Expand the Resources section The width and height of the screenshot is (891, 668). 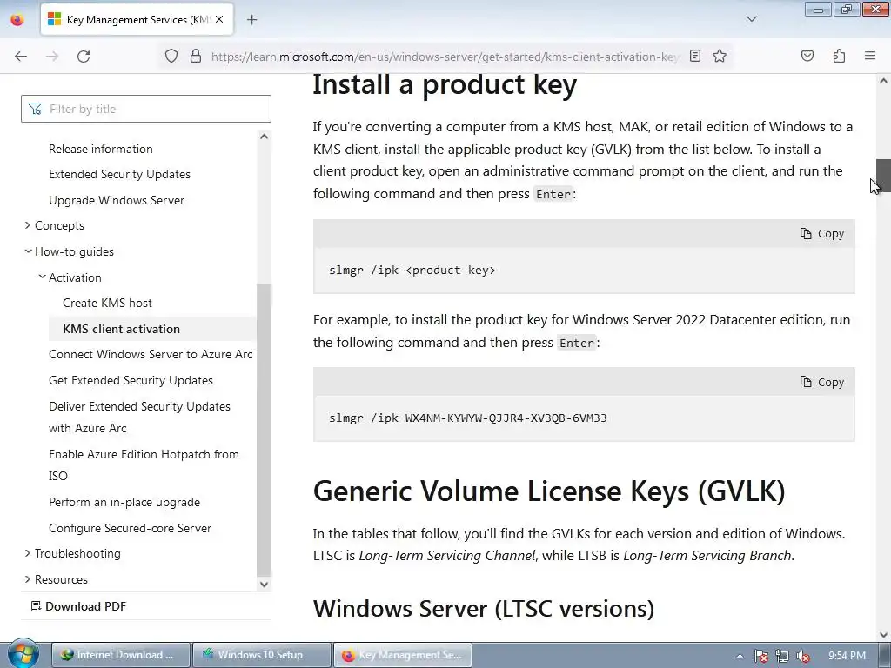click(x=61, y=579)
